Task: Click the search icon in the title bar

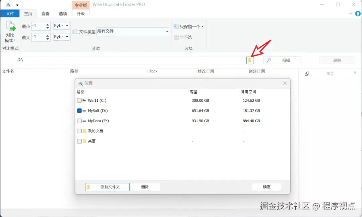Action: pyautogui.click(x=7, y=4)
